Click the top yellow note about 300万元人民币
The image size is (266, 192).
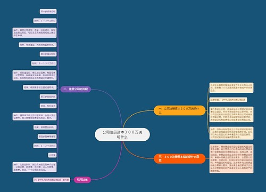coord(231,87)
